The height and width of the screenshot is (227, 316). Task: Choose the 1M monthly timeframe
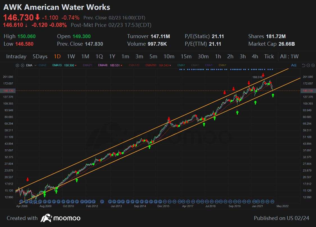pyautogui.click(x=85, y=57)
